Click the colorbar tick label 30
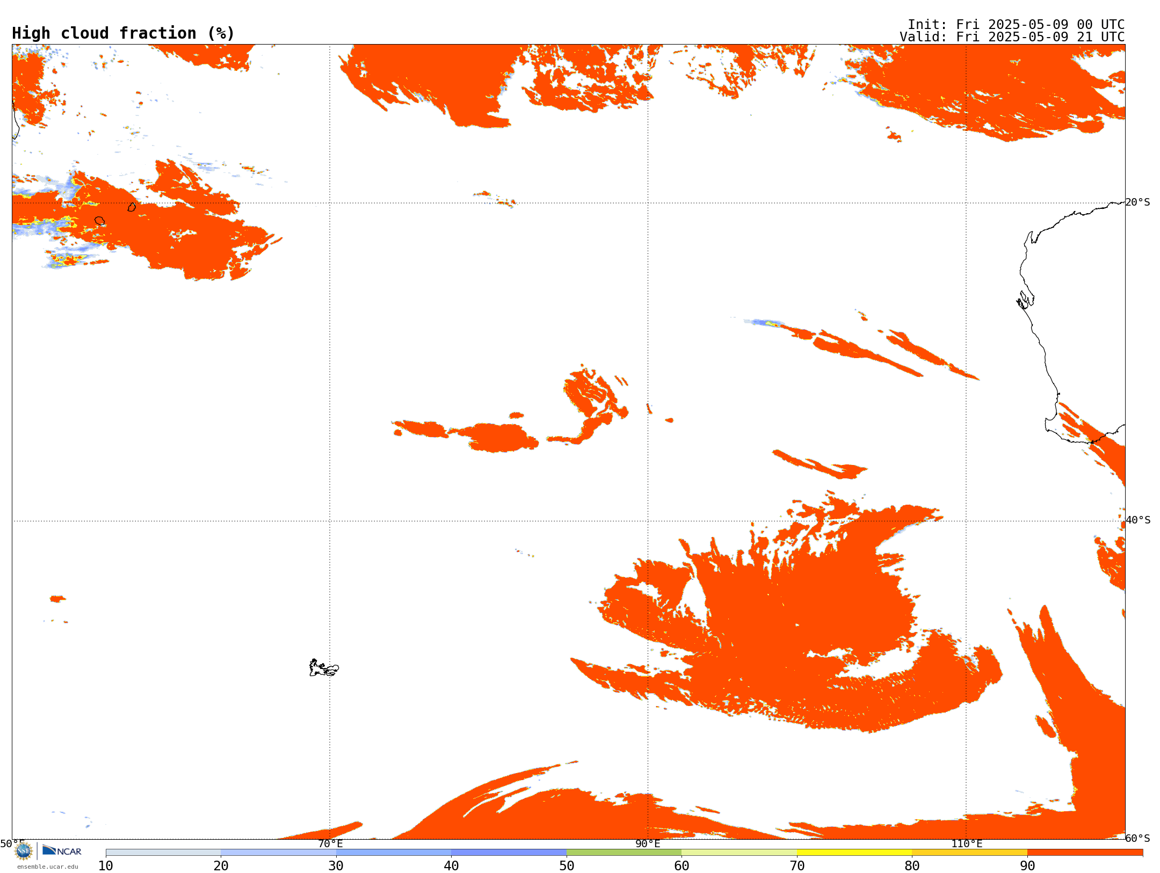The height and width of the screenshot is (873, 1160). click(x=336, y=866)
